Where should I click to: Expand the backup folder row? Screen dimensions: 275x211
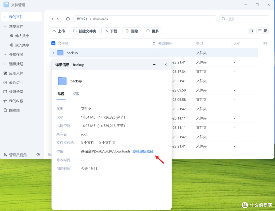pos(53,53)
